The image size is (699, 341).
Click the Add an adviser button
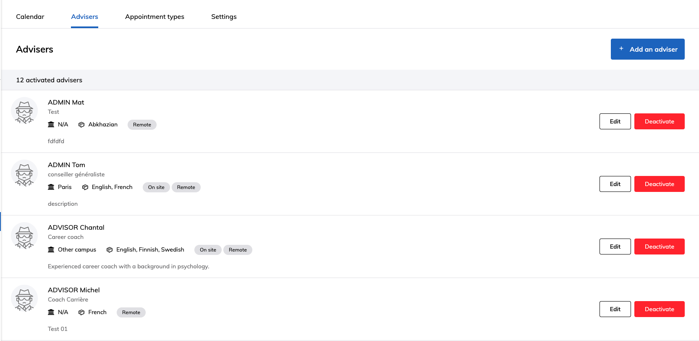click(x=647, y=49)
